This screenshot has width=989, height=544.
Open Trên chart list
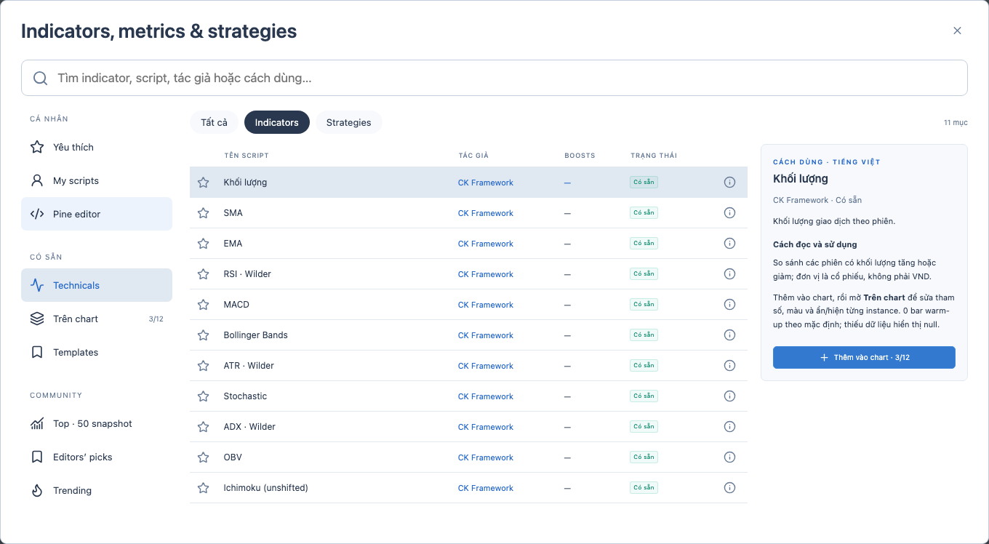97,319
